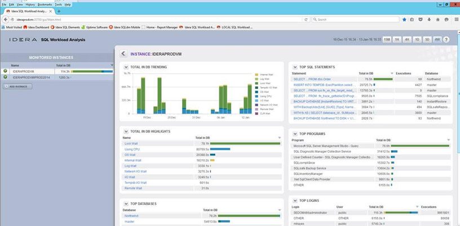Select the IDERAPRODVM\PROD2014 instance row
Screen dimensions: 460x226
57,77
